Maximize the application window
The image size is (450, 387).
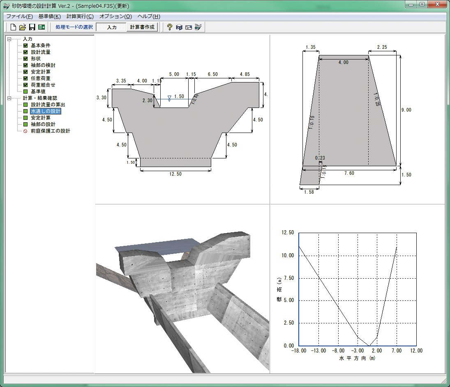[422, 5]
